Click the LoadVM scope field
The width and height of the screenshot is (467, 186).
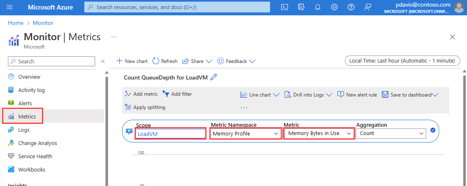171,134
